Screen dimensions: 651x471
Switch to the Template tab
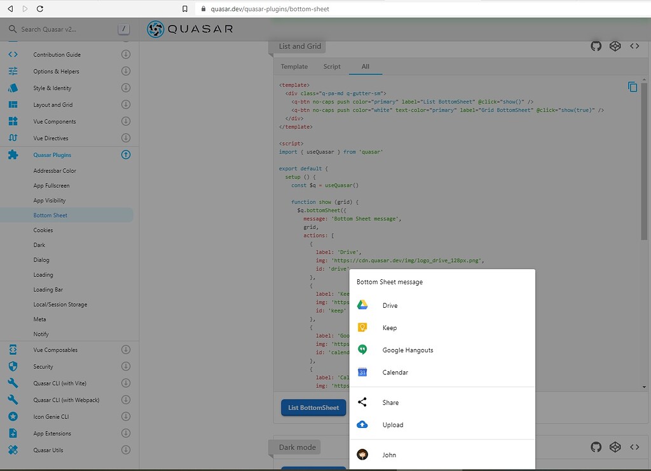coord(294,66)
